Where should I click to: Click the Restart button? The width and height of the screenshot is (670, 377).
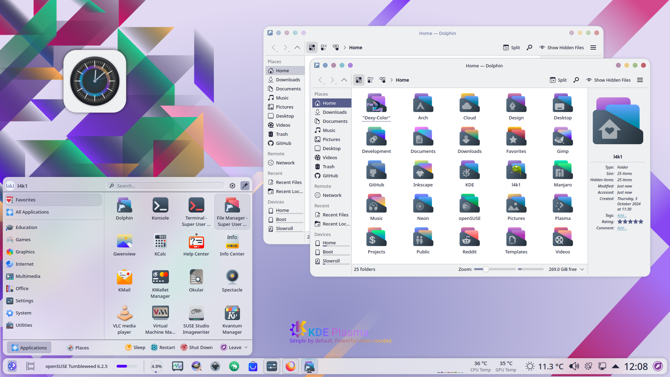pos(163,347)
